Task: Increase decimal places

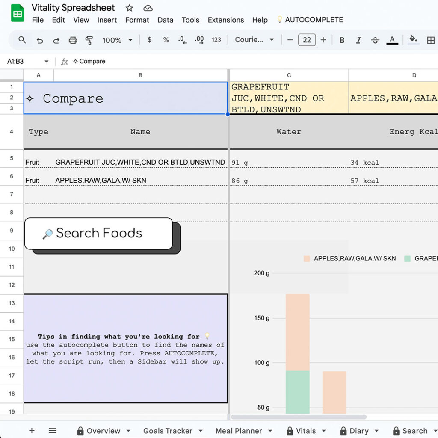Action: point(199,40)
